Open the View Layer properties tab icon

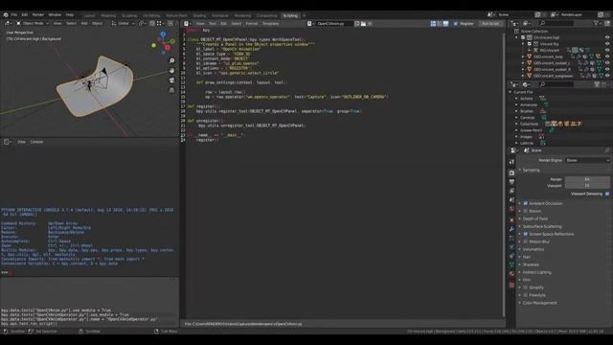tap(511, 191)
